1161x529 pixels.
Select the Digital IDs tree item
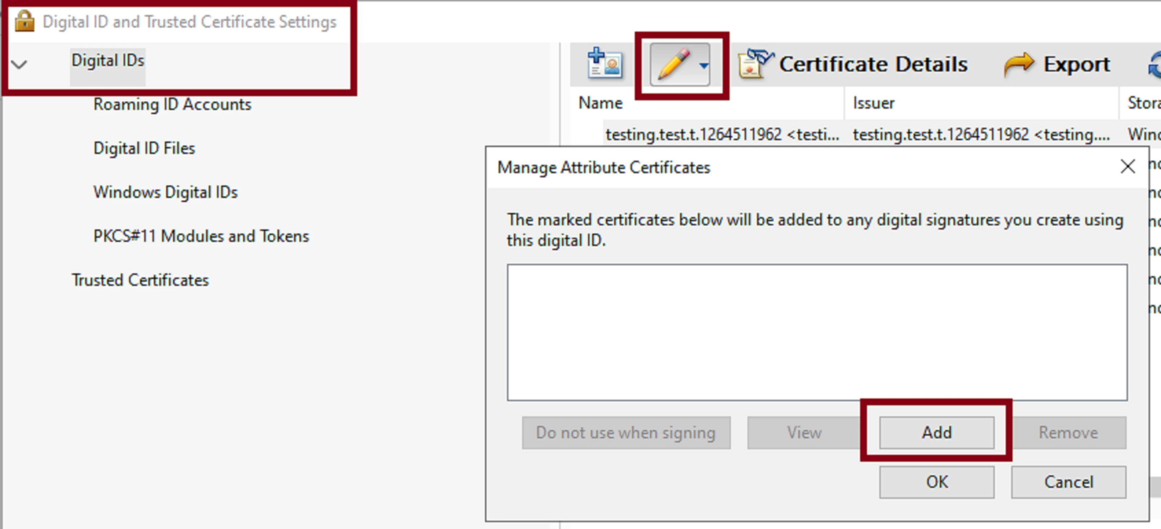(108, 61)
